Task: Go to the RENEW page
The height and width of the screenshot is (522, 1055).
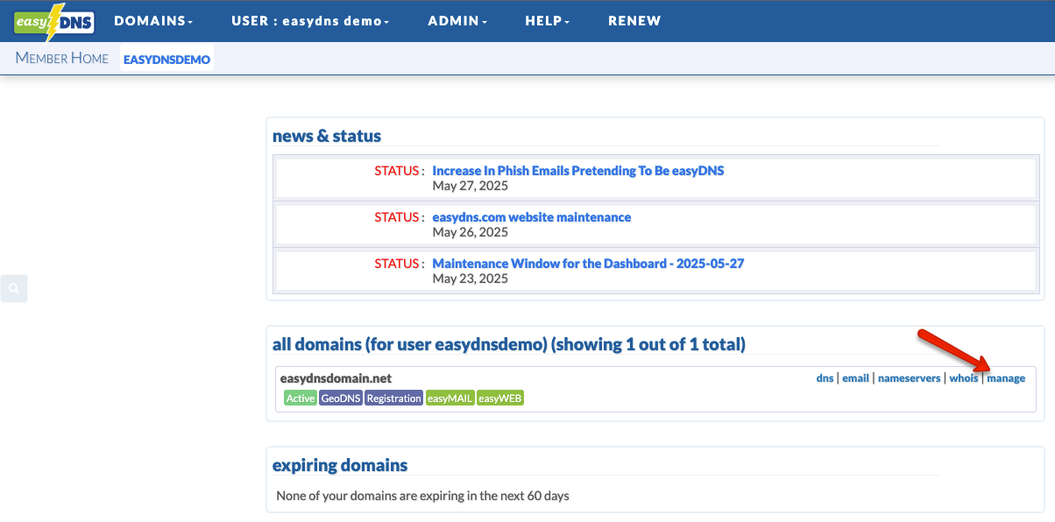Action: click(634, 21)
